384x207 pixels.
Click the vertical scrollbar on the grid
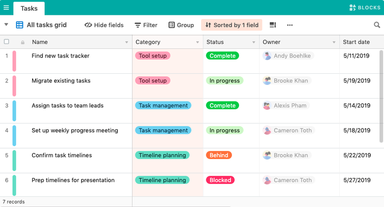pos(381,96)
